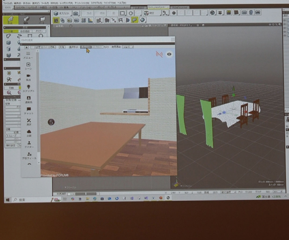289x240 pixels.
Task: Open the rectangle selection mode dropdown
Action: 122,13
